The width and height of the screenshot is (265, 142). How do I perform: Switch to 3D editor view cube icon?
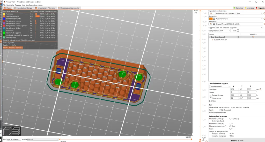7,131
